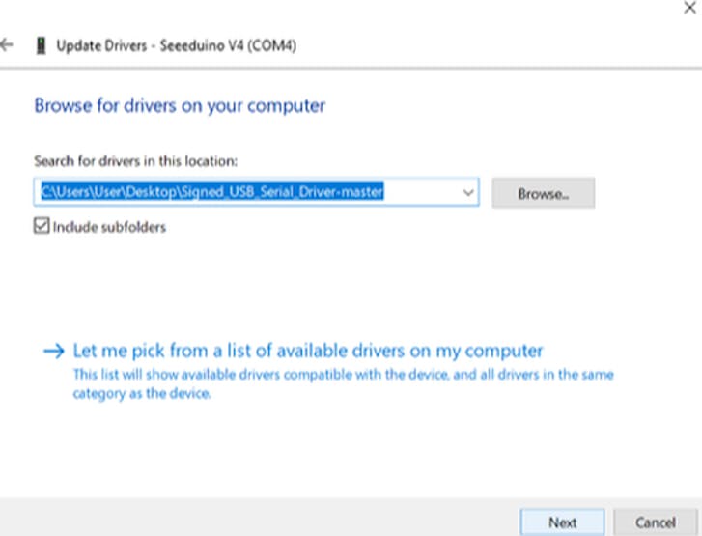Click the Search for drivers in this location label
The height and width of the screenshot is (536, 702).
(135, 161)
